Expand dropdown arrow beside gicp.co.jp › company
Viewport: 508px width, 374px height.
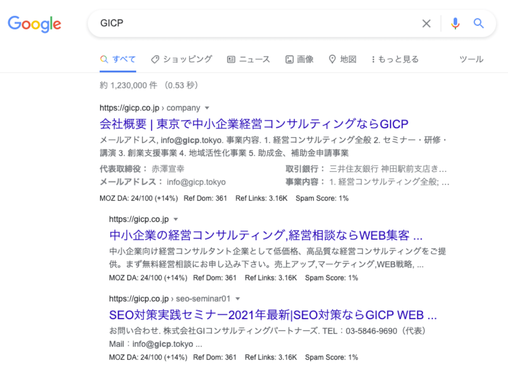[x=207, y=108]
